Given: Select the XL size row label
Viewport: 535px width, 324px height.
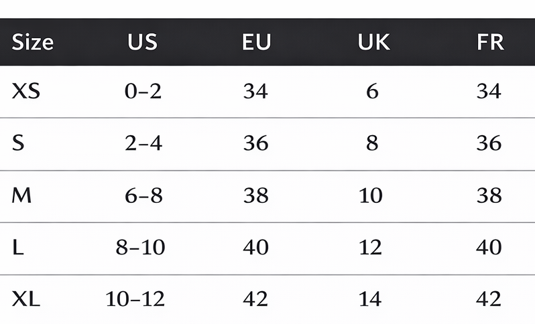Looking at the screenshot, I should coord(26,299).
